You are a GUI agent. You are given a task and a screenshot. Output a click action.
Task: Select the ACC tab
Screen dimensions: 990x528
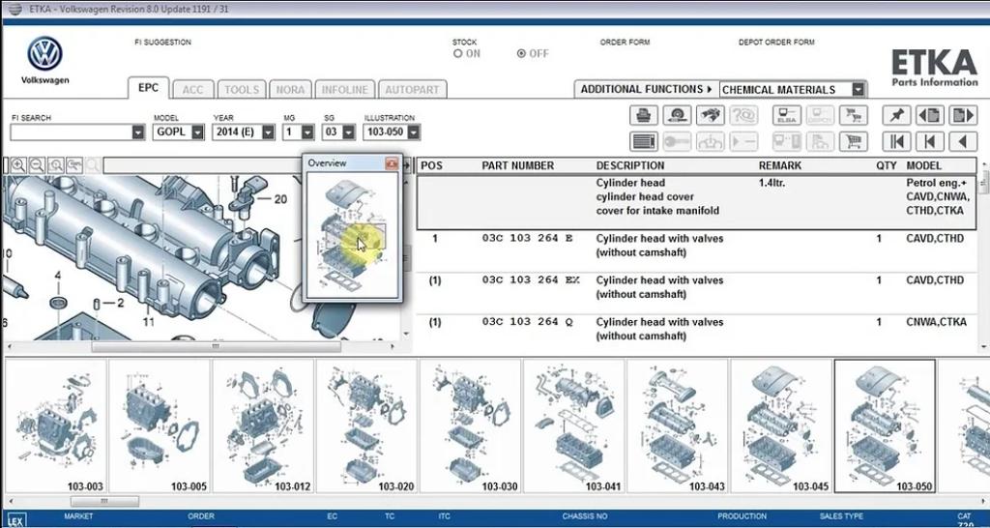tap(193, 90)
